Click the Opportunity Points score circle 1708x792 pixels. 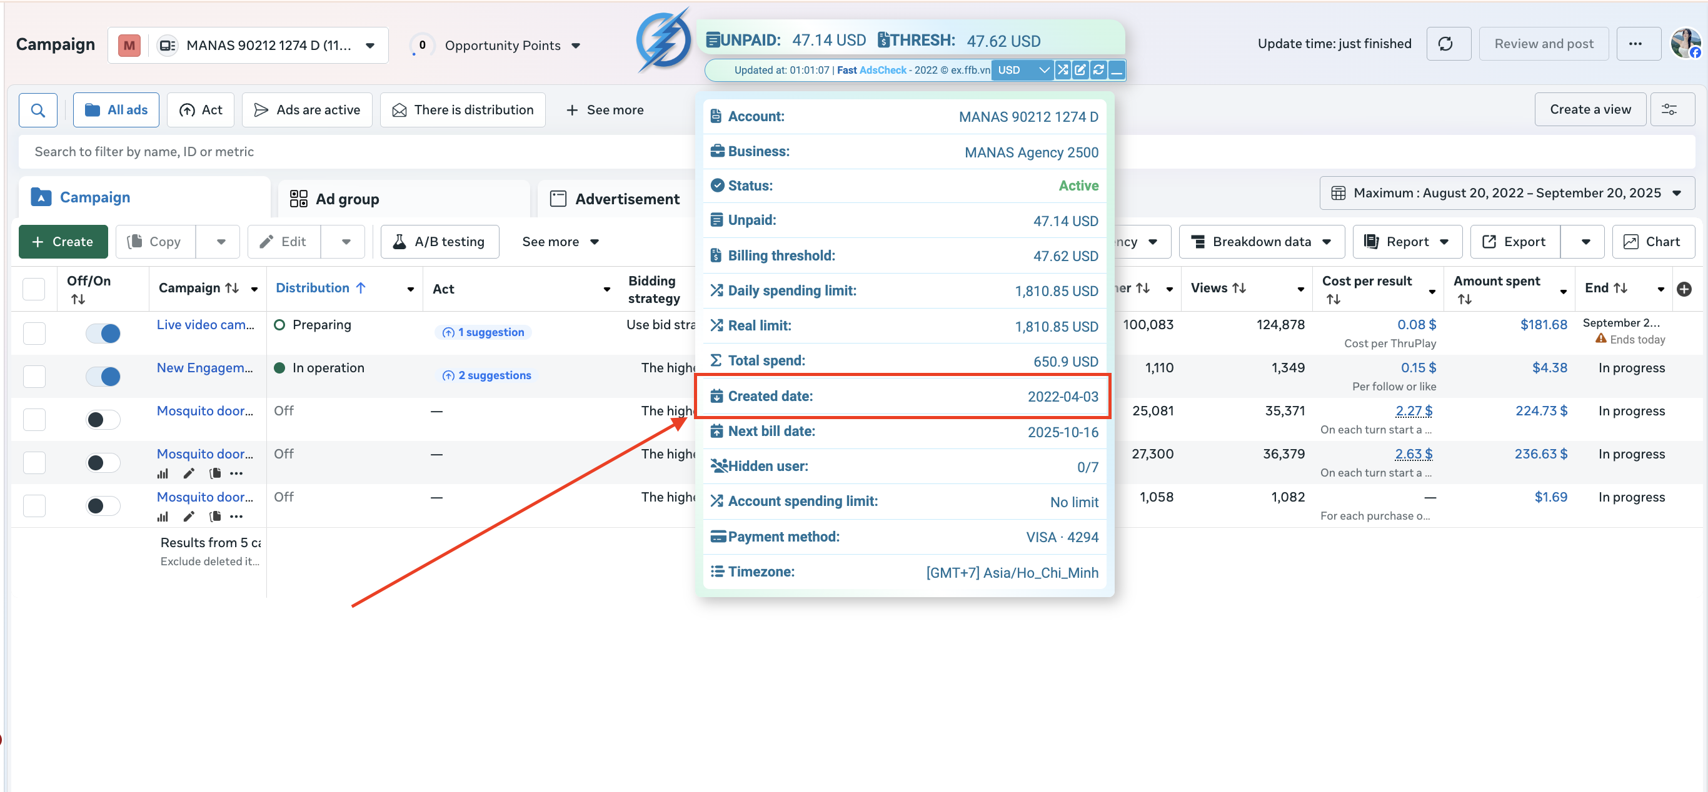click(x=422, y=45)
